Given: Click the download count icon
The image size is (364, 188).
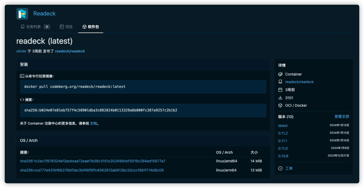Looking at the screenshot, I should click(x=280, y=98).
